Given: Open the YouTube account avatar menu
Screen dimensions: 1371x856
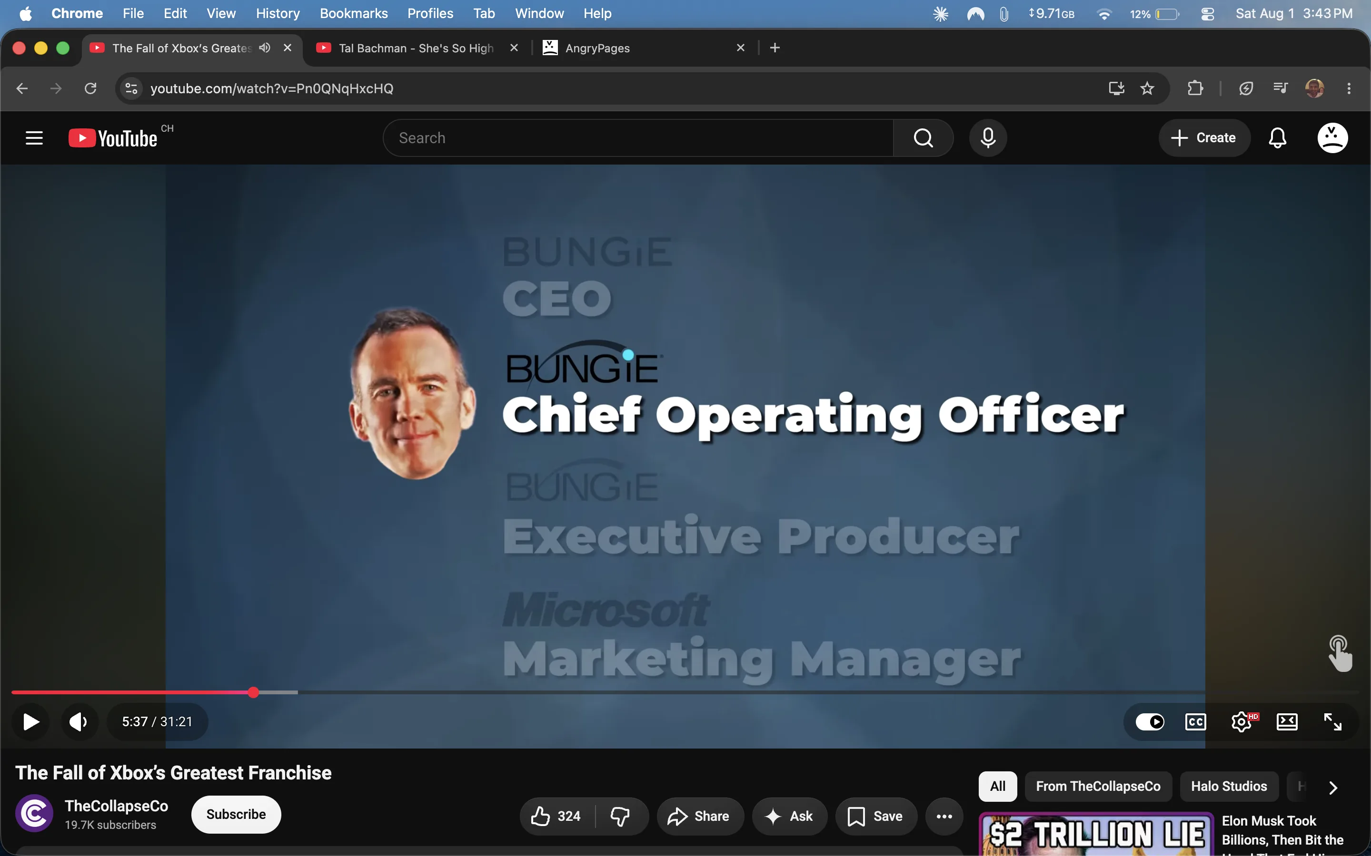Looking at the screenshot, I should coord(1332,138).
